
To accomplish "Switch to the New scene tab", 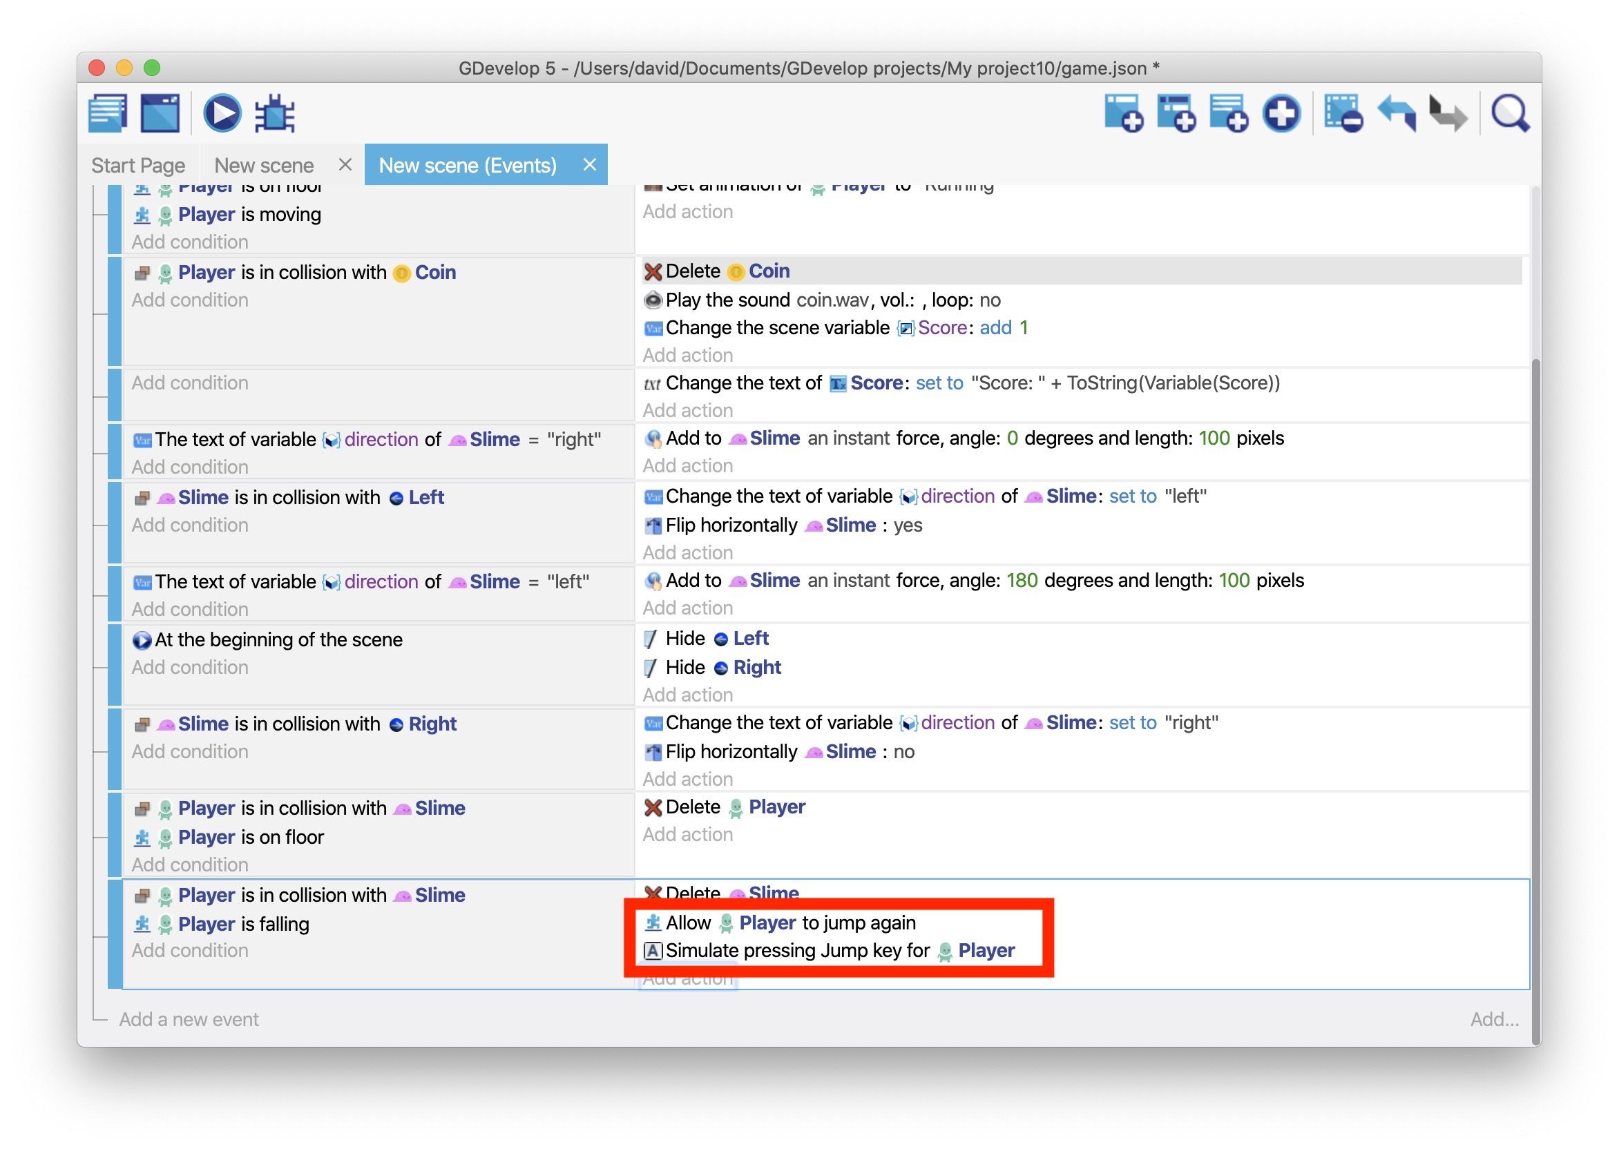I will (264, 166).
